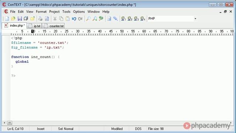This screenshot has width=236, height=133.
Task: Click the green Replace icon
Action: (101, 18)
